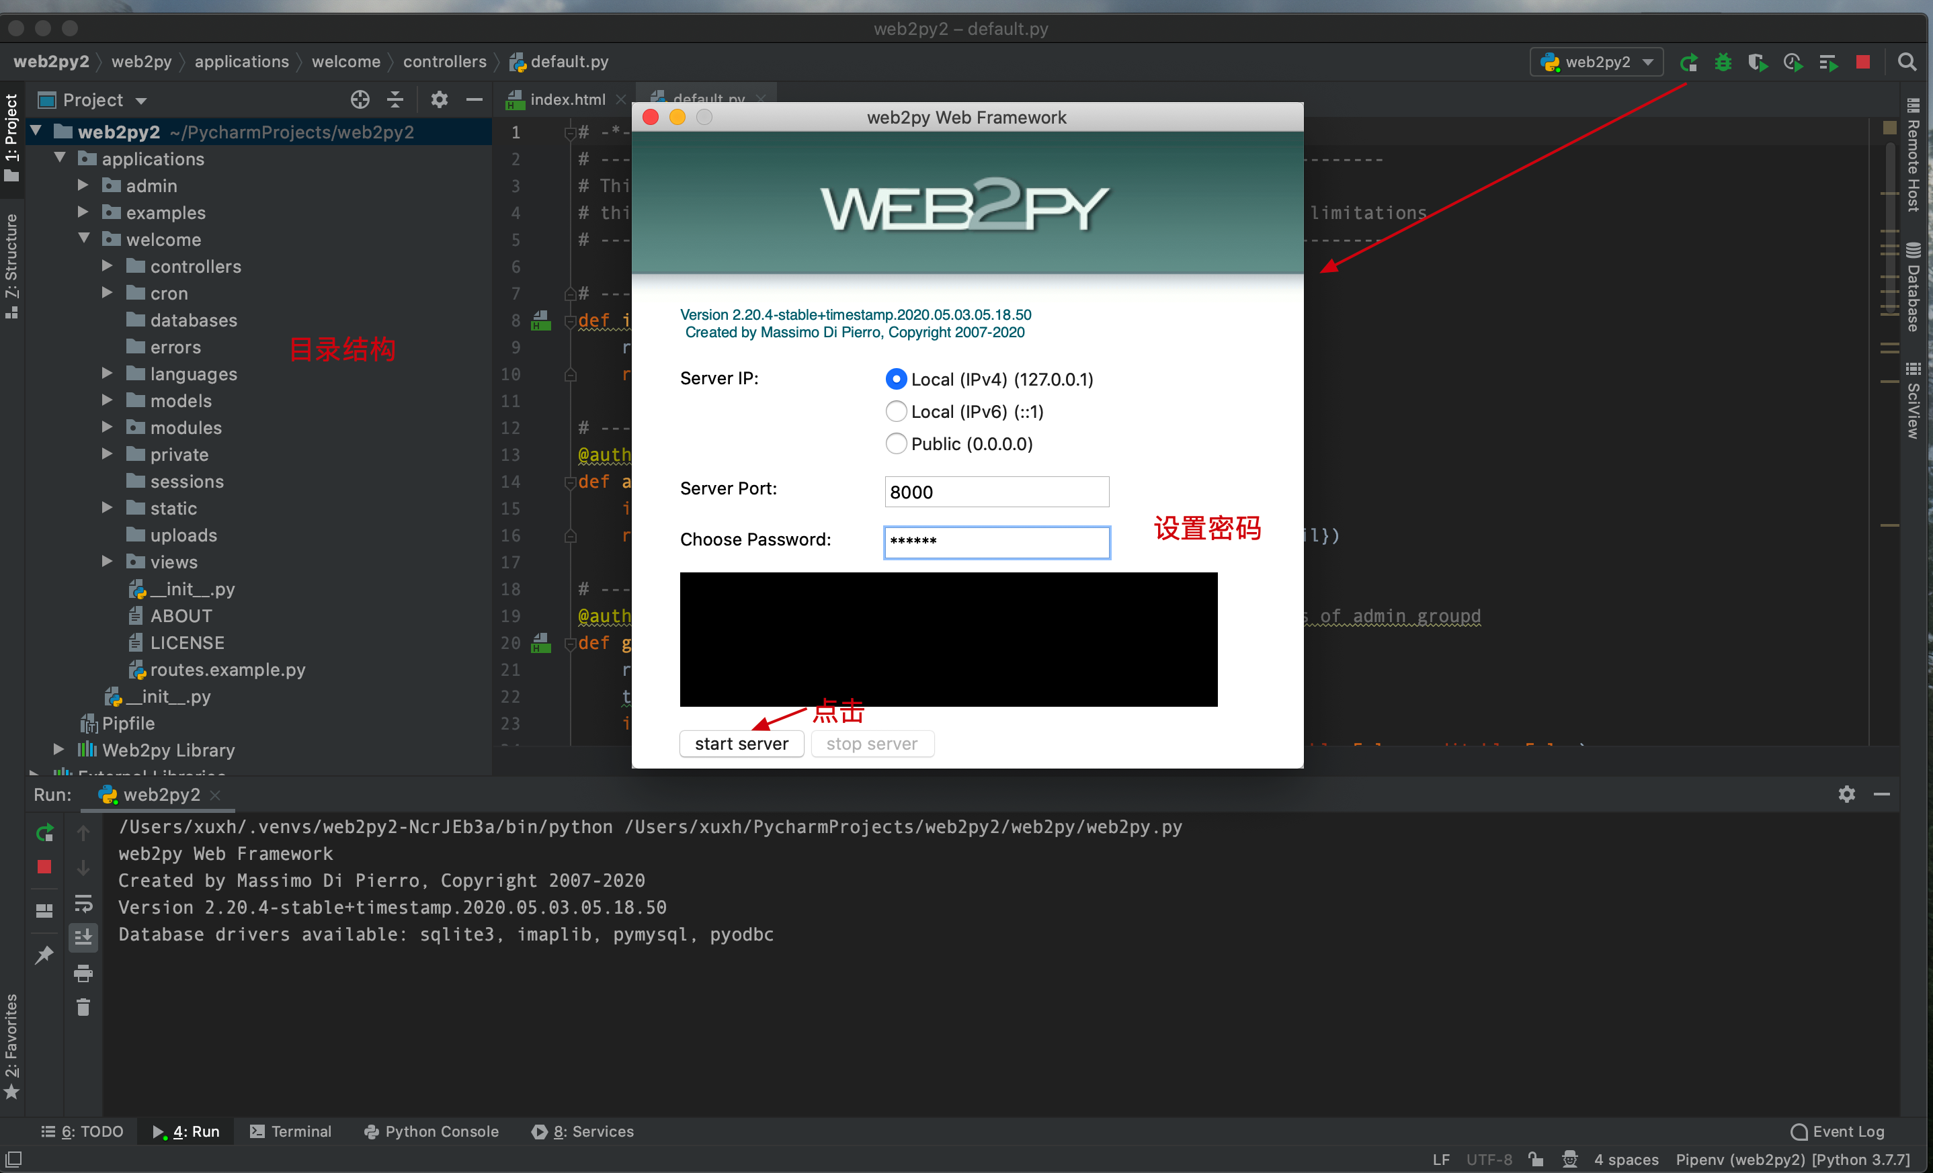
Task: Click the start server button
Action: pyautogui.click(x=741, y=744)
